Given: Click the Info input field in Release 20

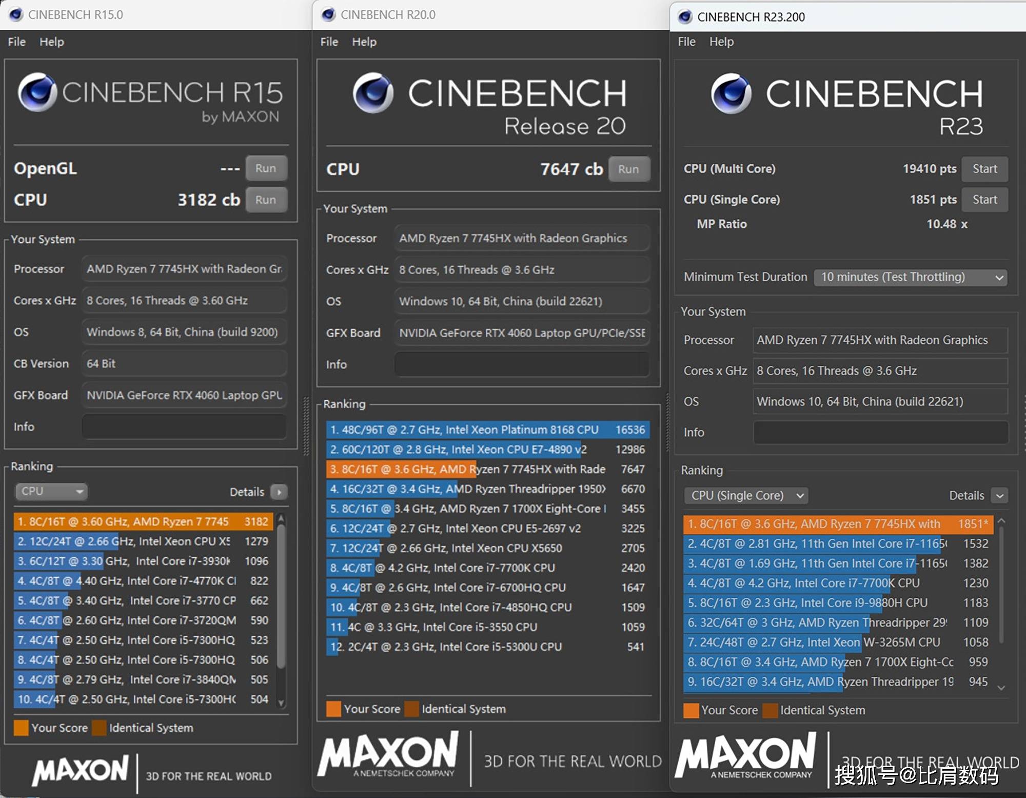Looking at the screenshot, I should pos(522,364).
